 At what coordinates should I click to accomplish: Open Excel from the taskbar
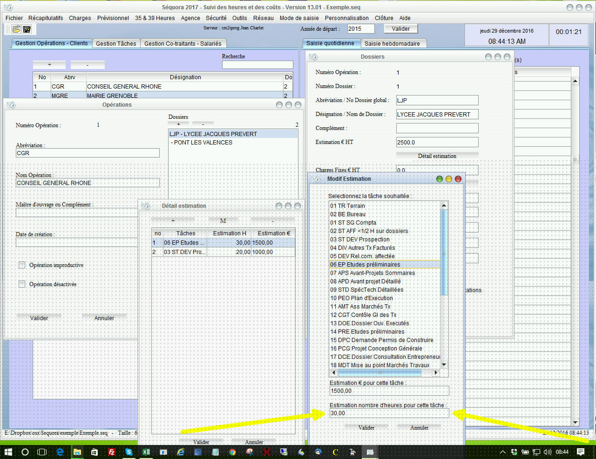(146, 452)
